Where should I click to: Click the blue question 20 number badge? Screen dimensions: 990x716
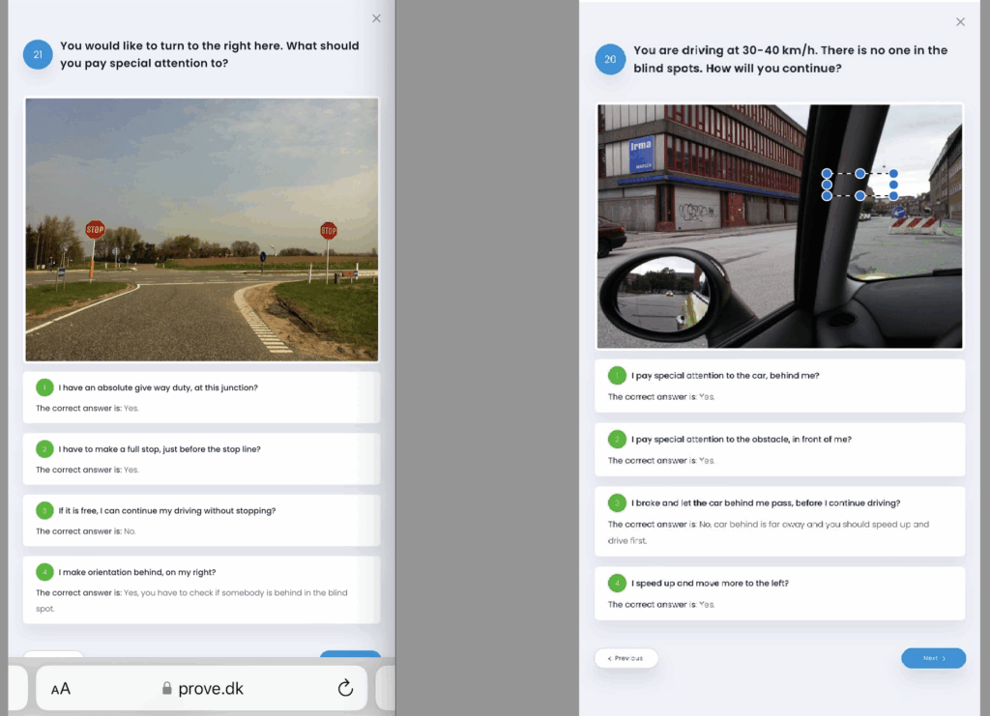point(610,59)
